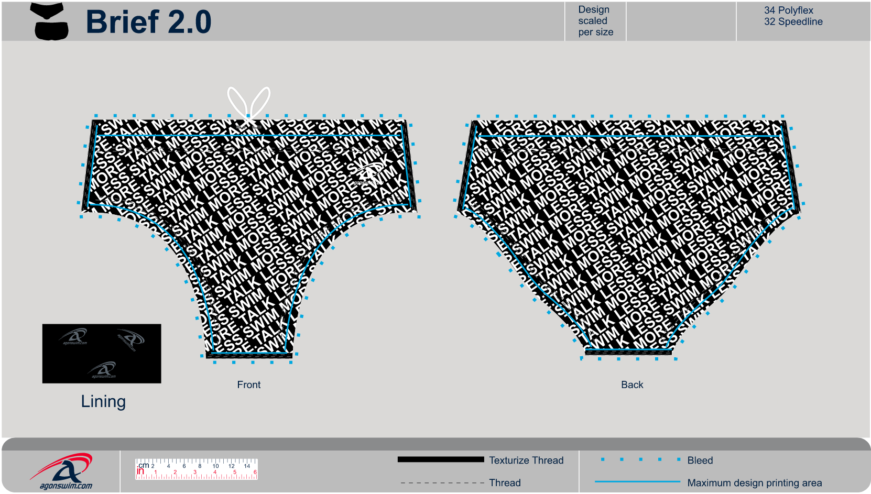Select the blue dotted Bleed line sample
Viewport: 871px width, 494px height.
(x=640, y=459)
